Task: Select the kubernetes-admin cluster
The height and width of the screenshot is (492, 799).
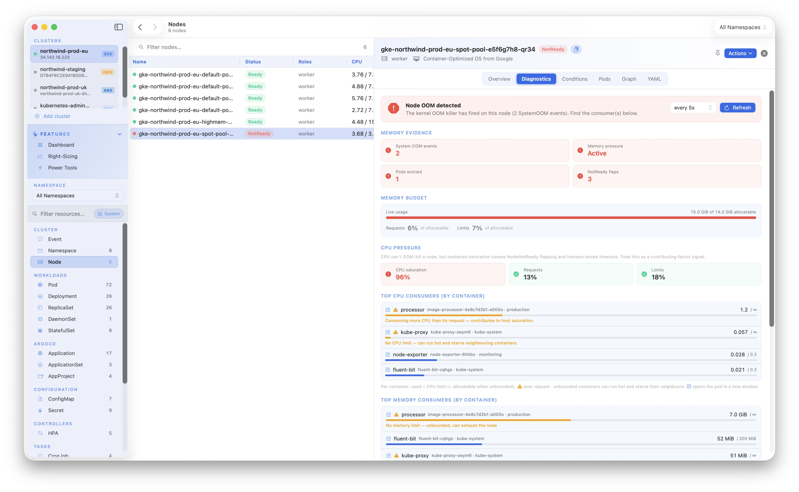Action: click(74, 105)
